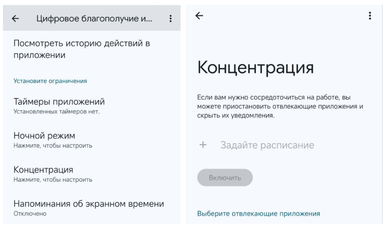Open three-dot menu beside Цифровое благополучие title
The width and height of the screenshot is (386, 228).
pyautogui.click(x=170, y=19)
